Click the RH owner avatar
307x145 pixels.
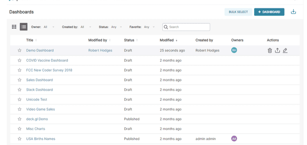pyautogui.click(x=234, y=50)
